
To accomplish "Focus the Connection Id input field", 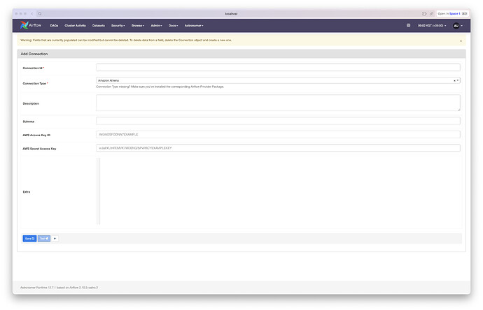I will 278,68.
